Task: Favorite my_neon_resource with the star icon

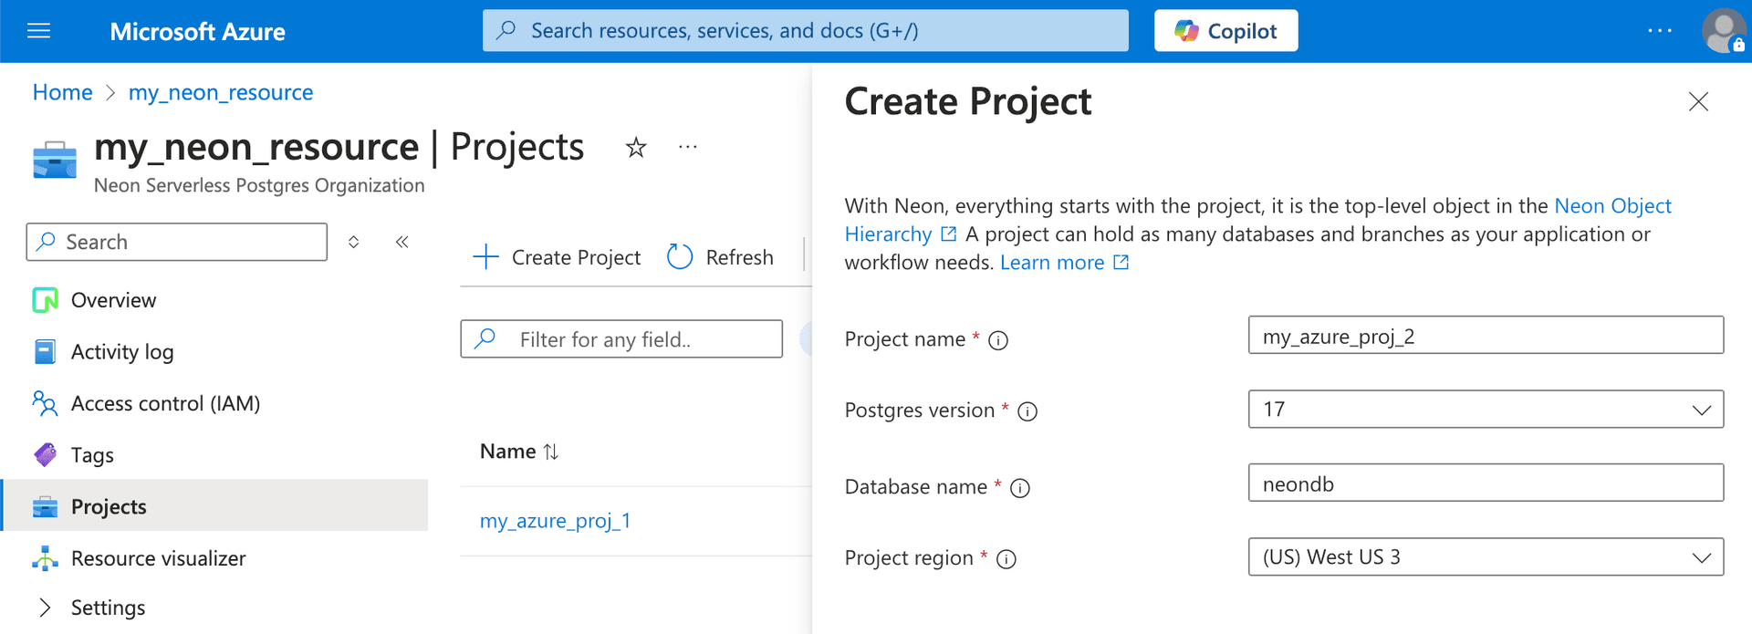Action: point(636,148)
